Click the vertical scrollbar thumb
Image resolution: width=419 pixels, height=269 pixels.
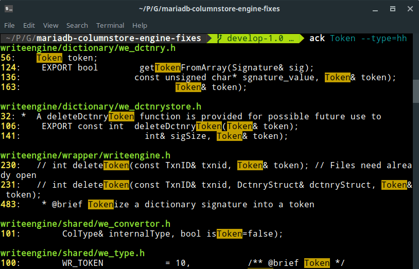point(415,92)
